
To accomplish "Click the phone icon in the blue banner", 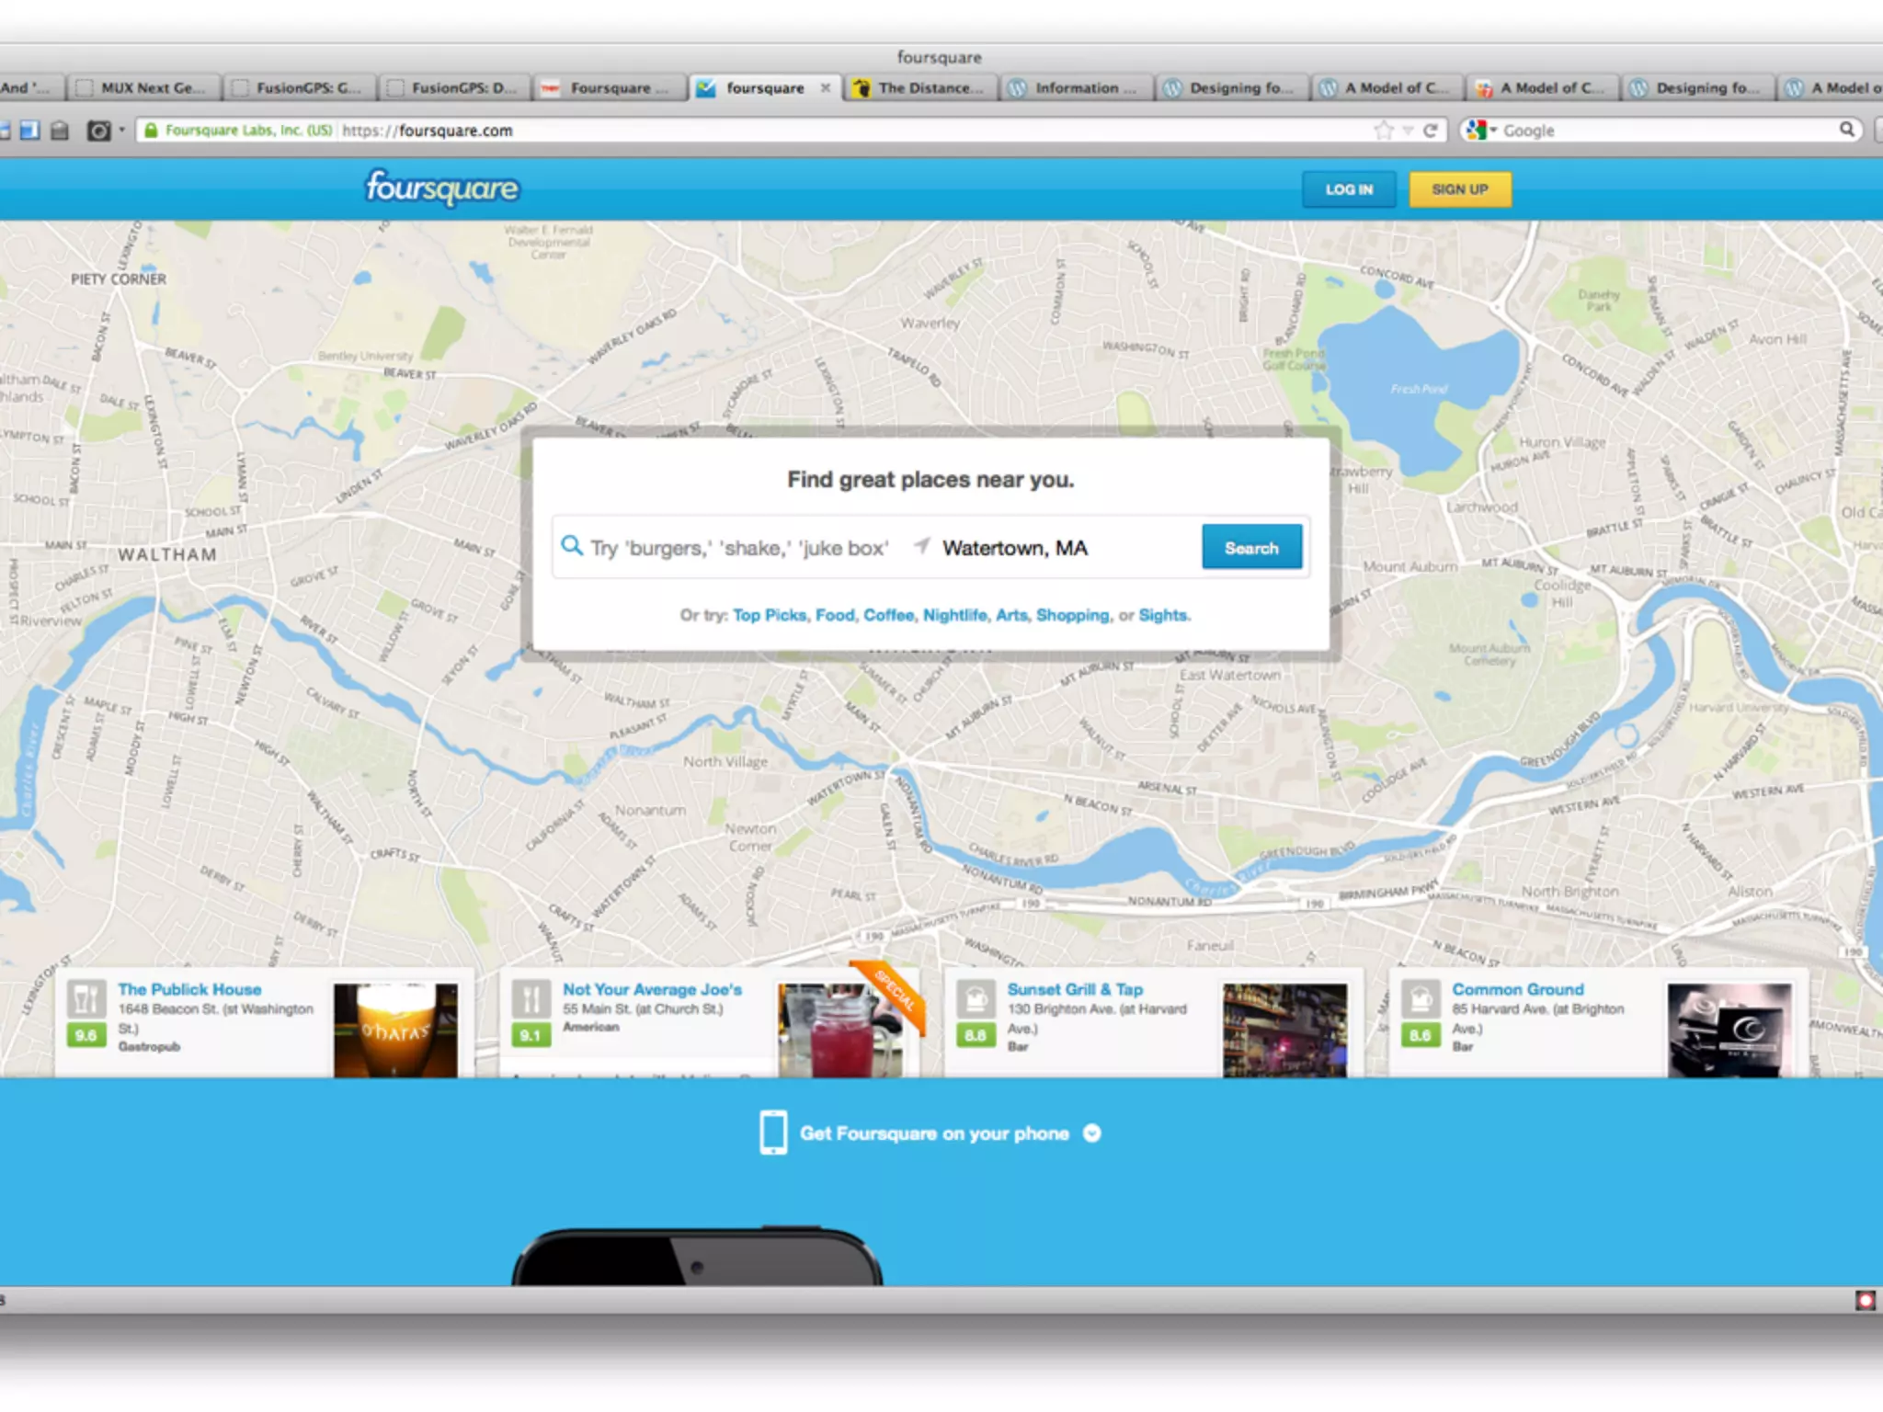I will click(772, 1133).
